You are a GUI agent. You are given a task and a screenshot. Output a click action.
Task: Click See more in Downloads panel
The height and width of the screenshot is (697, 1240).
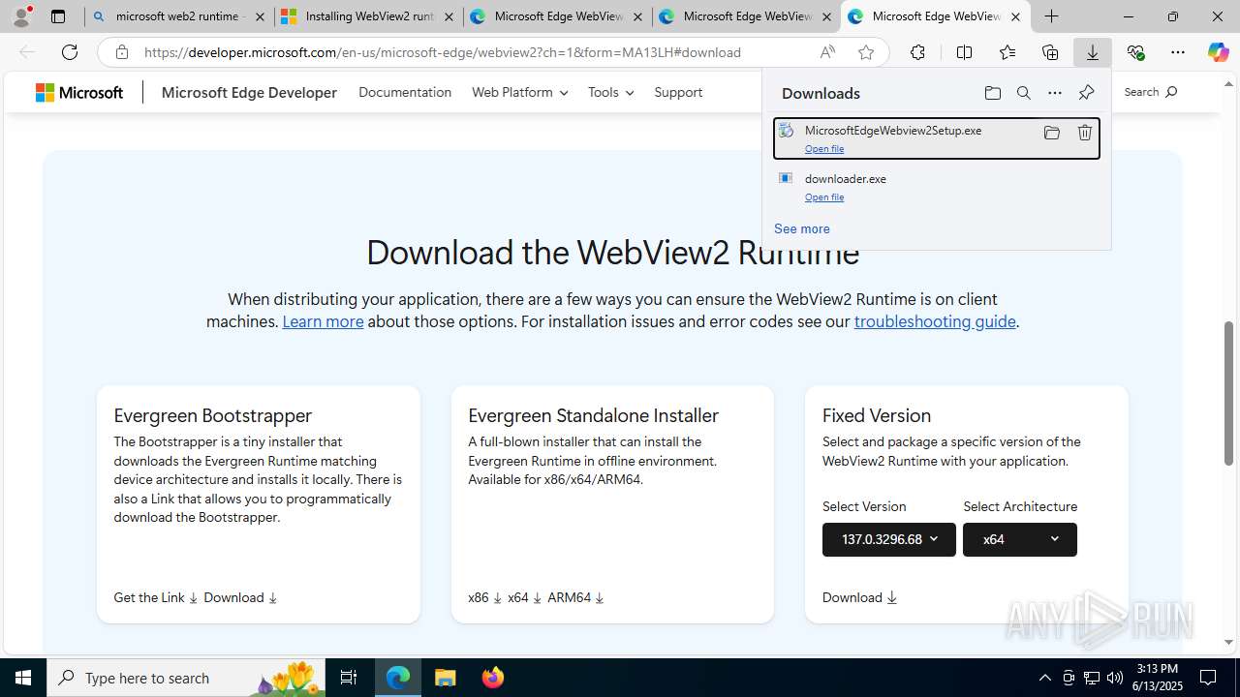click(x=802, y=228)
